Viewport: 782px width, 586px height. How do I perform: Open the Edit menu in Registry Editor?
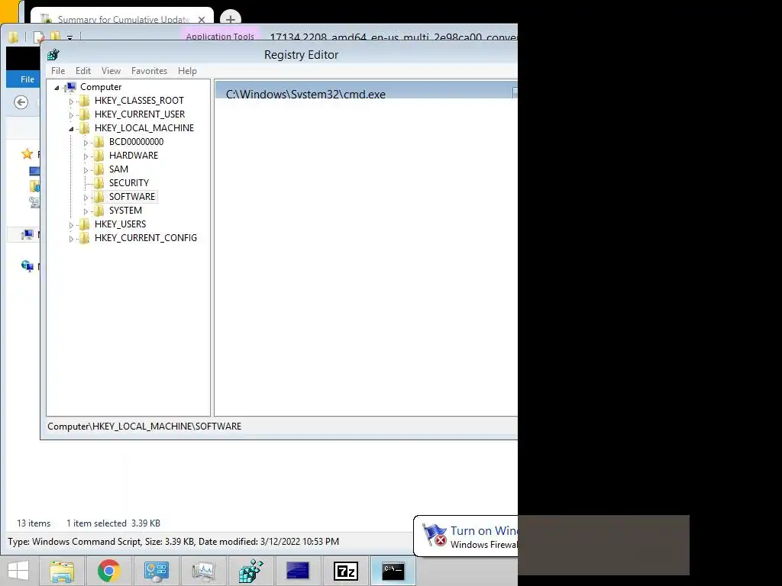[x=82, y=71]
